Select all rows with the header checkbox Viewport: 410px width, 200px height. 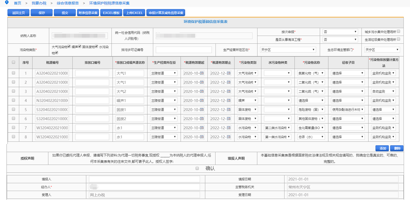(13, 62)
